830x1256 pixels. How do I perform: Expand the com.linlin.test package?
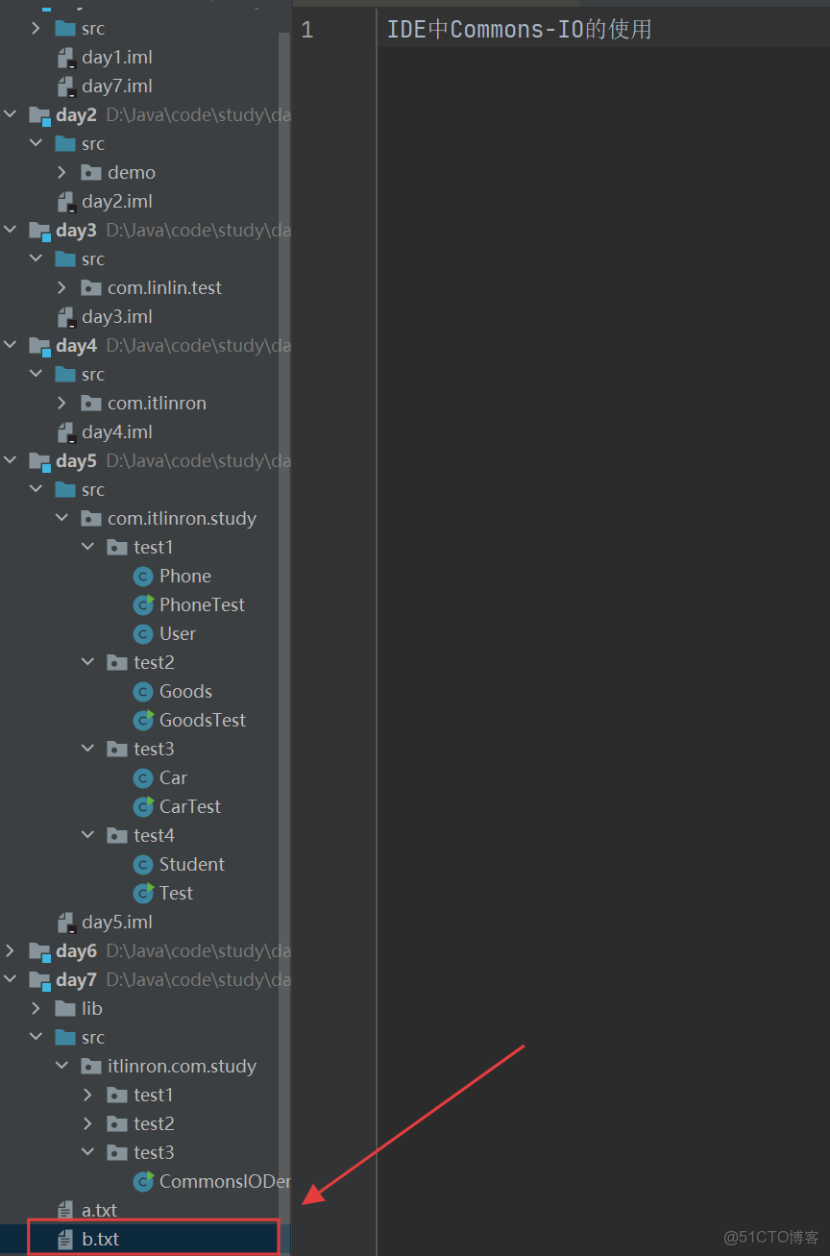click(x=61, y=287)
